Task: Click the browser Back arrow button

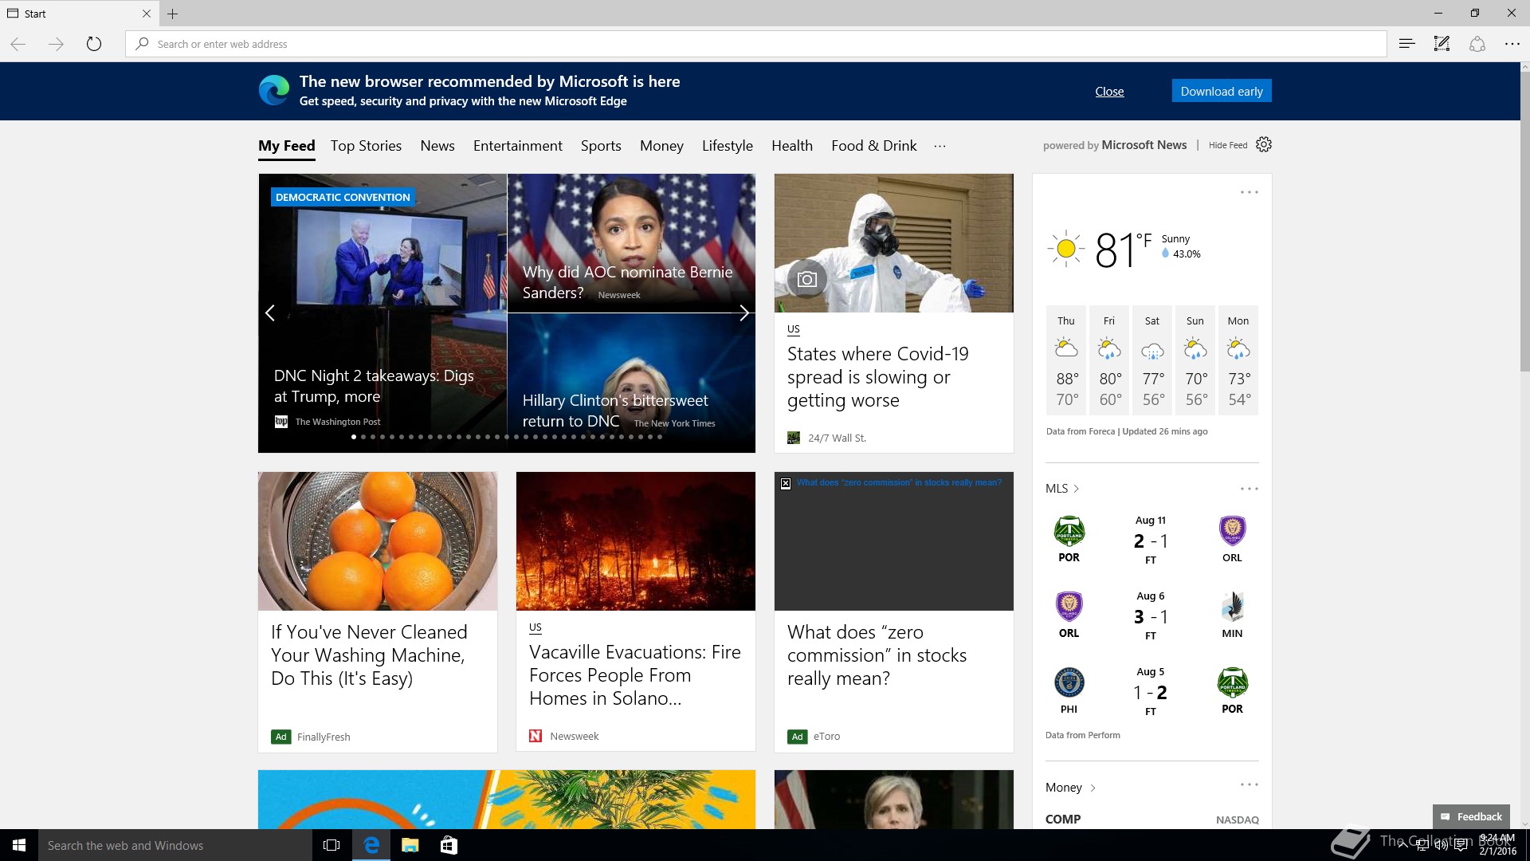Action: 18,44
